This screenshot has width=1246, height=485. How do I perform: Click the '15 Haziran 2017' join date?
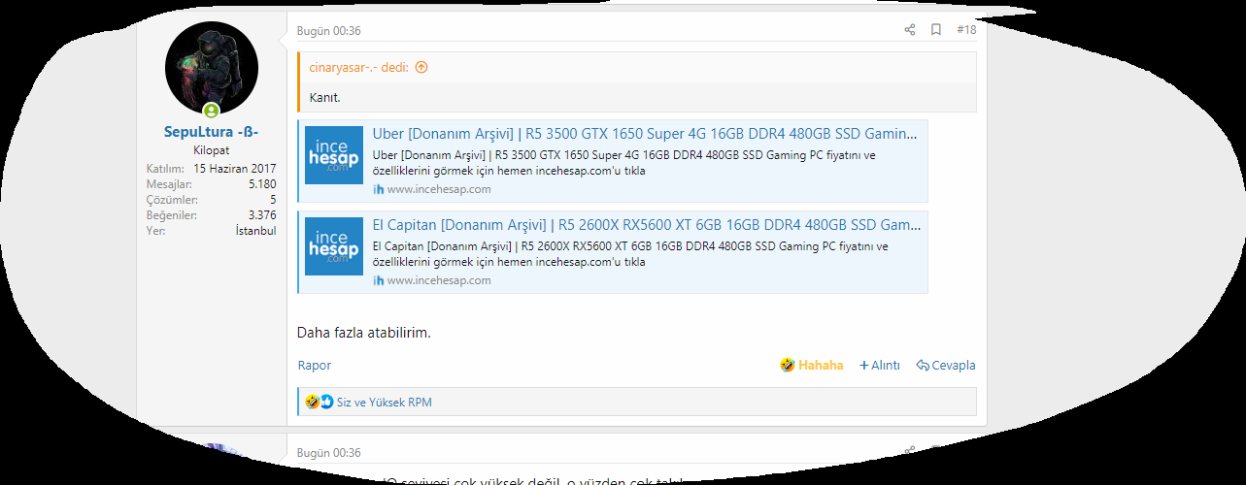coord(234,169)
